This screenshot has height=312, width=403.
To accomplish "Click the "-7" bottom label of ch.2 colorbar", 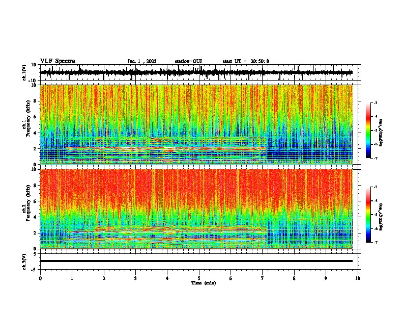I will 376,242.
